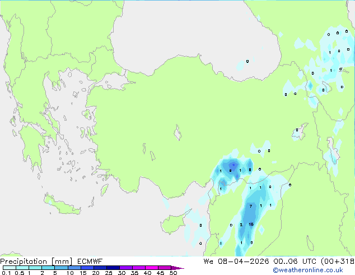Click the 5–10 mm legend swatch
355x275 pixels.
[x=61, y=268]
